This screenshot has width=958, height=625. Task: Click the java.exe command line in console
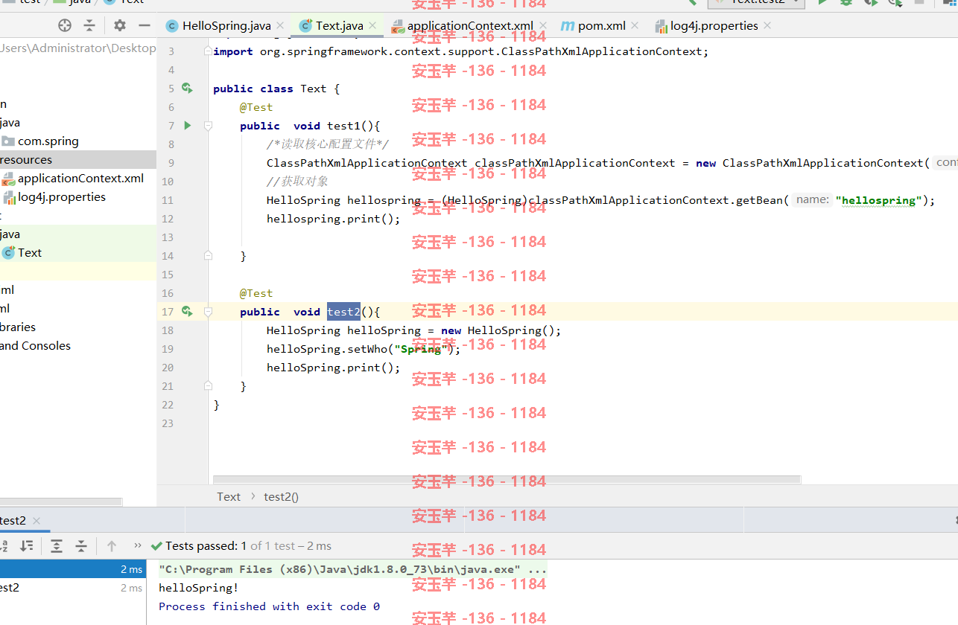(352, 569)
